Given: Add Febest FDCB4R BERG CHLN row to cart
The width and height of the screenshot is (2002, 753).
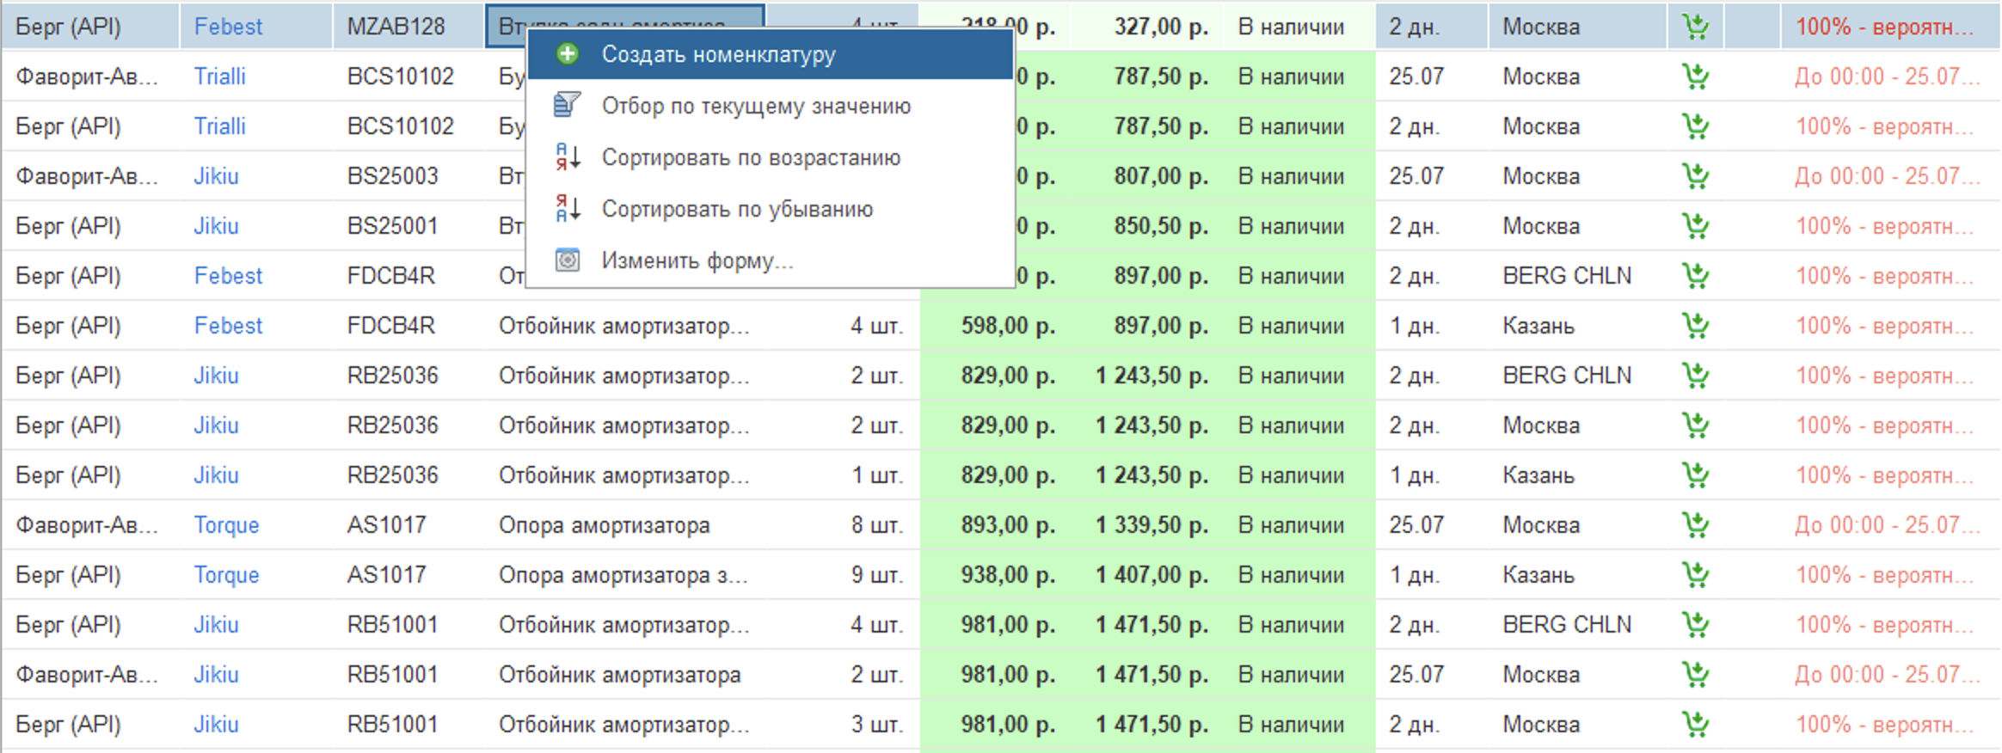Looking at the screenshot, I should pos(1695,276).
